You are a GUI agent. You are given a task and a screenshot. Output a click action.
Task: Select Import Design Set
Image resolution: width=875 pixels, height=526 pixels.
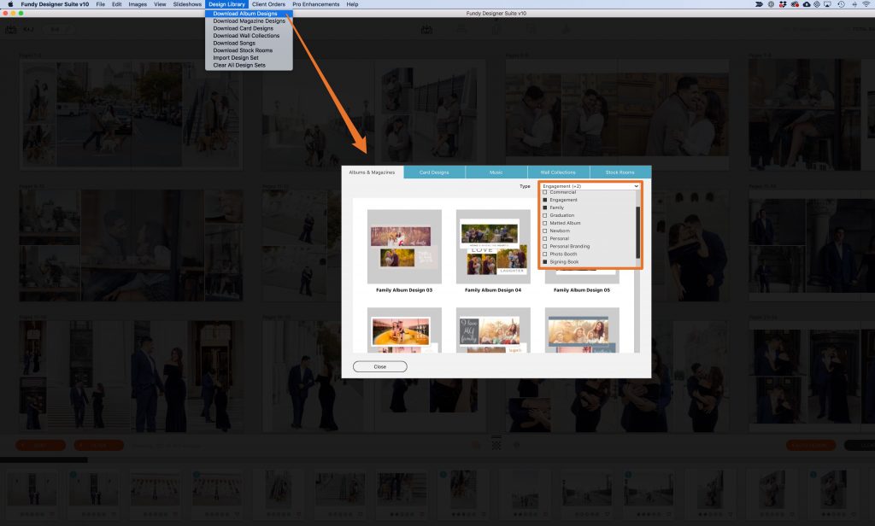coord(249,57)
